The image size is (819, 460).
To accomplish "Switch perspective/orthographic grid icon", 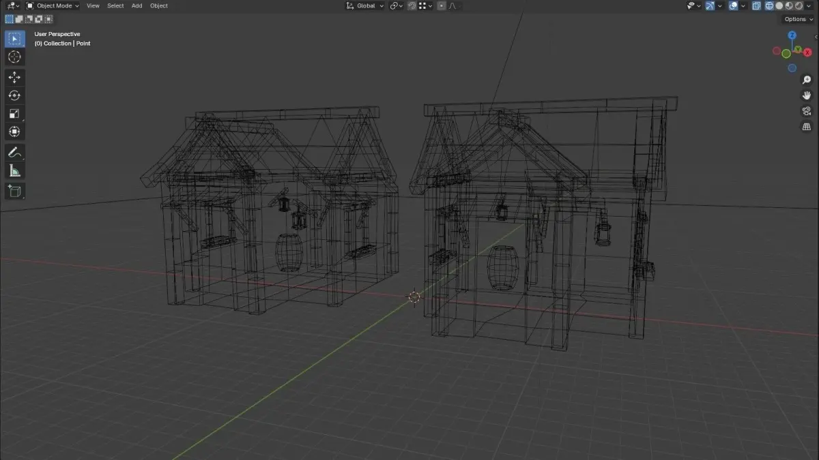I will tap(807, 127).
